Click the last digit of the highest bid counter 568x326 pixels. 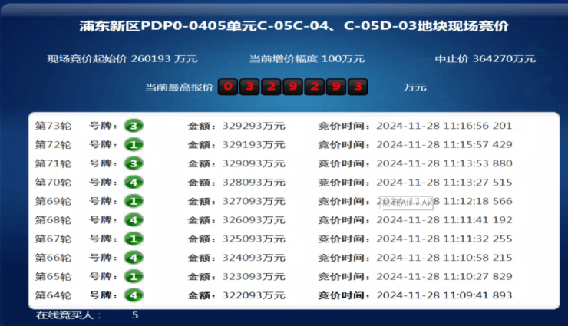pos(357,87)
